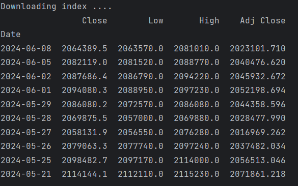Viewport: 298px width, 186px height.
Task: Click the Adj Close value 2023101.710
Action: [x=258, y=49]
